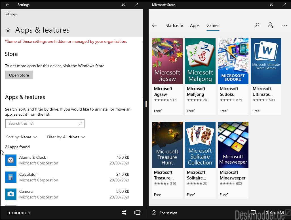Click the Open Store button

click(x=19, y=75)
